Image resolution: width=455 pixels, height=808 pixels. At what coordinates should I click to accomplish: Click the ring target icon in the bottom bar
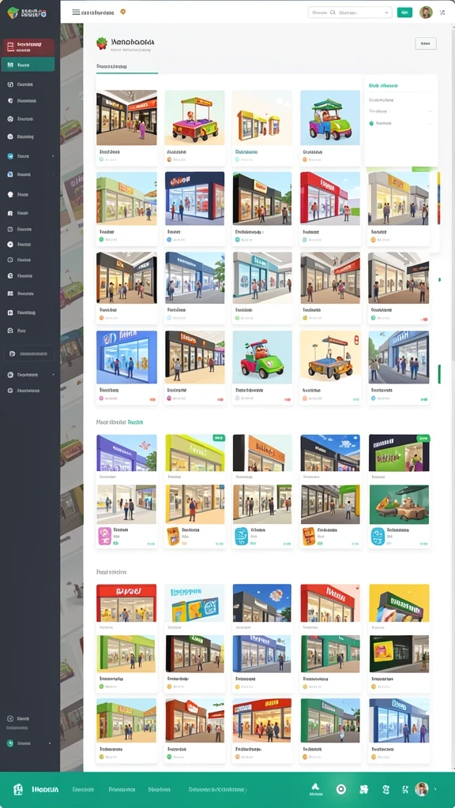(340, 789)
